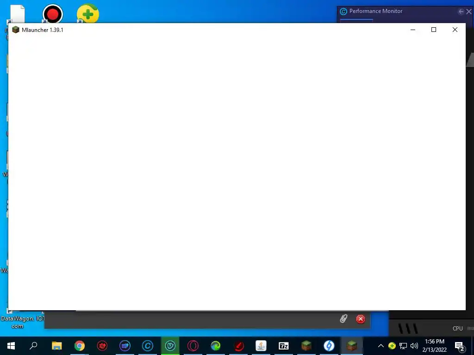Open the blue C circle app on taskbar
Viewport: 474px width, 355px height.
point(148,346)
